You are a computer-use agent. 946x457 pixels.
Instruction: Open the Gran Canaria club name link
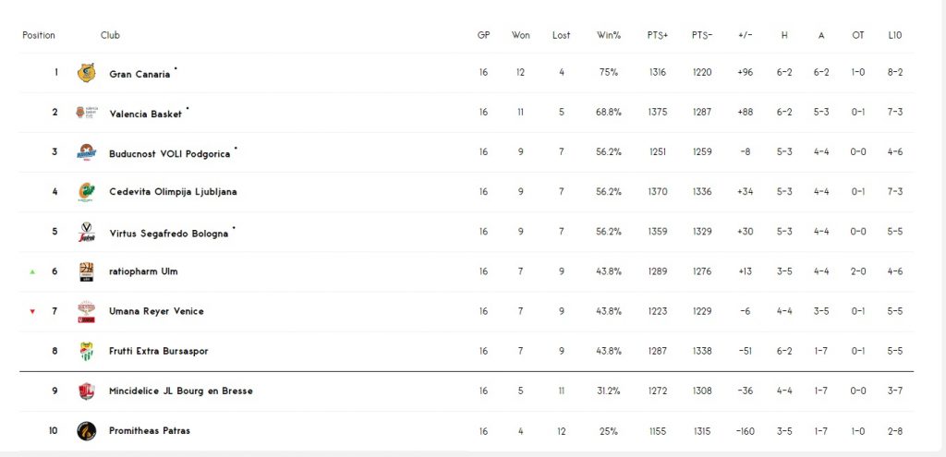pyautogui.click(x=140, y=75)
